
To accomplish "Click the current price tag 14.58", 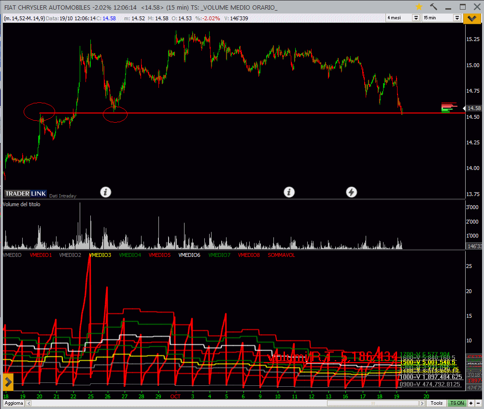I will click(x=473, y=108).
